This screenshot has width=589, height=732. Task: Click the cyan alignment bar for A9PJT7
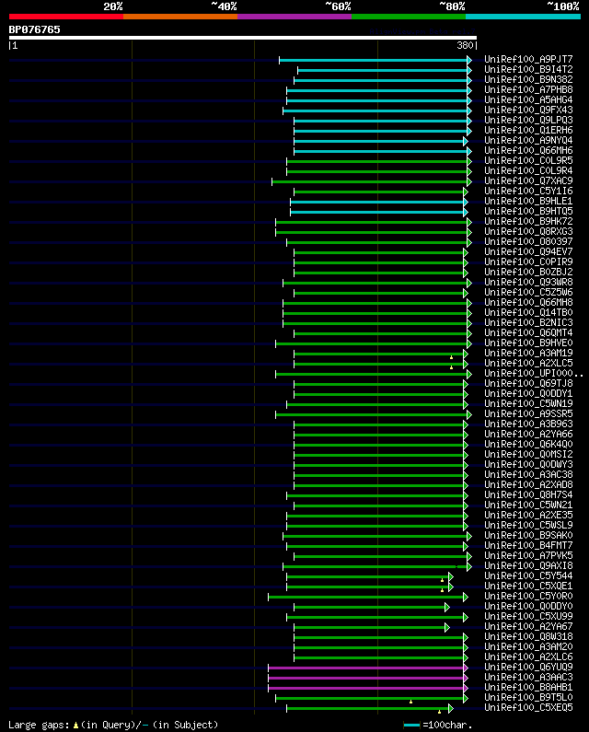(x=374, y=60)
